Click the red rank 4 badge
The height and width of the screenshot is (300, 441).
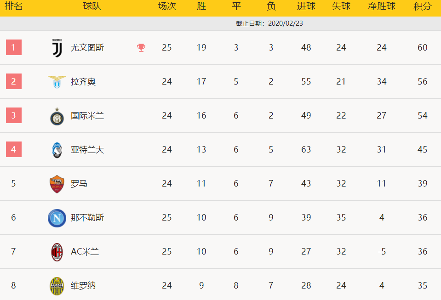(x=14, y=149)
